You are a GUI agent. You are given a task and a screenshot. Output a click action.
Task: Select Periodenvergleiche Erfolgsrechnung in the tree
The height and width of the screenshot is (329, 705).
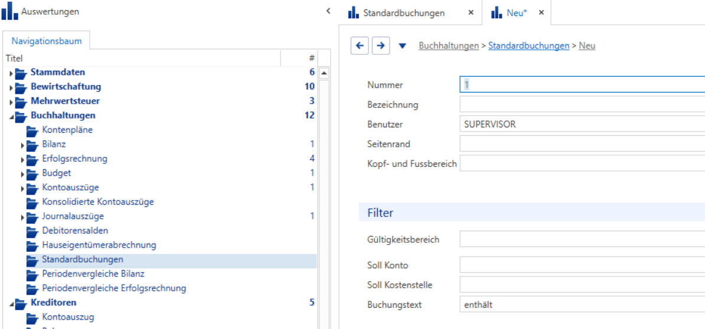tap(114, 288)
